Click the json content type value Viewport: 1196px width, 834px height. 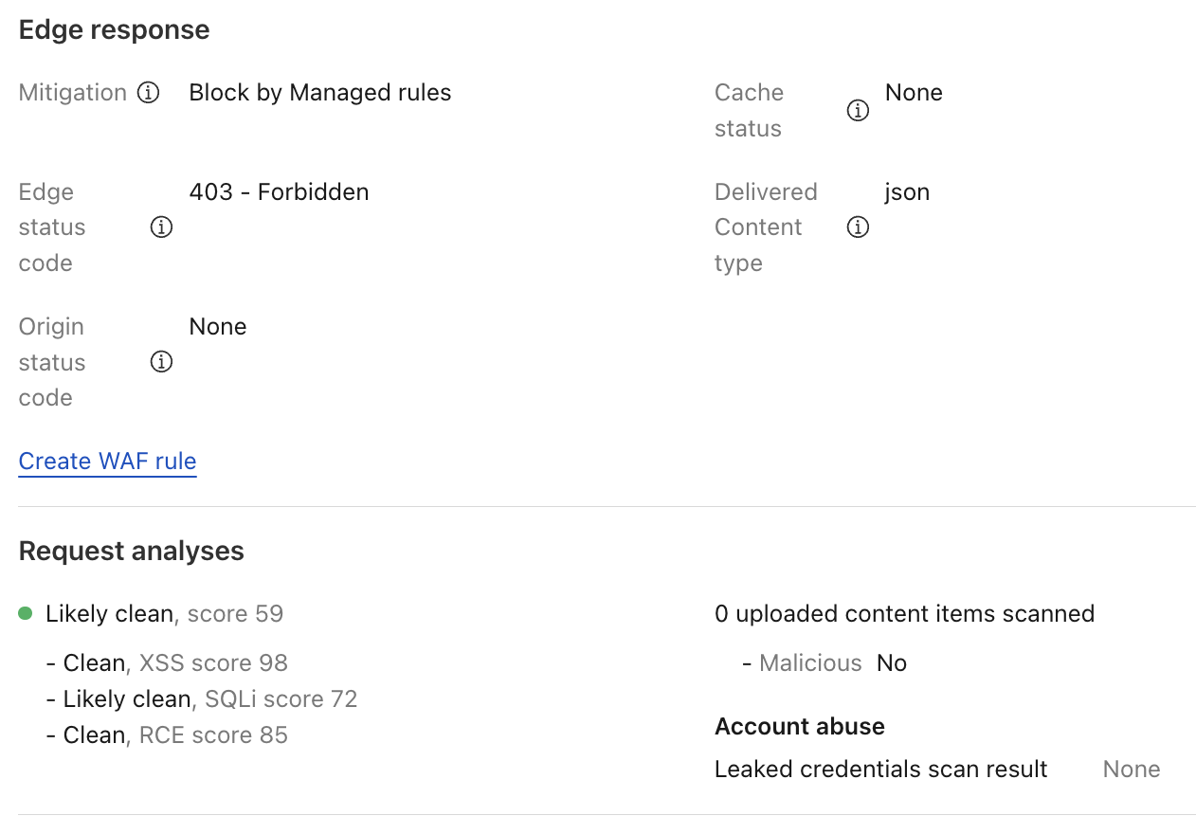(907, 192)
